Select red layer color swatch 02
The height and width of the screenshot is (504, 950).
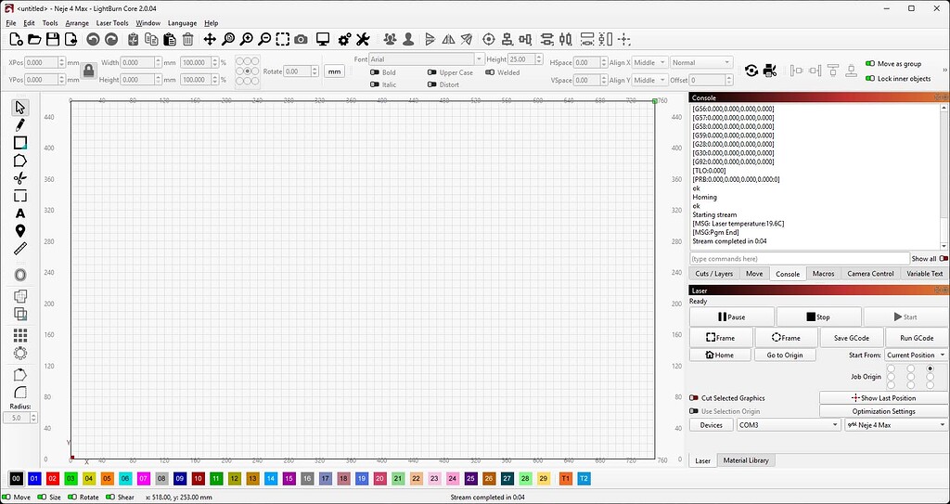pos(53,479)
